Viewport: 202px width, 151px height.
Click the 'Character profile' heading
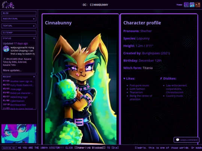[142, 23]
